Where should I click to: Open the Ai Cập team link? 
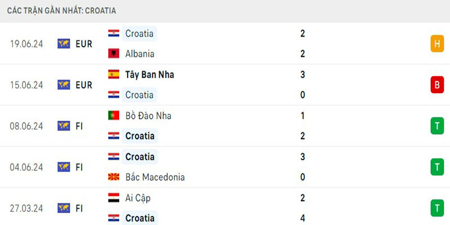[138, 198]
